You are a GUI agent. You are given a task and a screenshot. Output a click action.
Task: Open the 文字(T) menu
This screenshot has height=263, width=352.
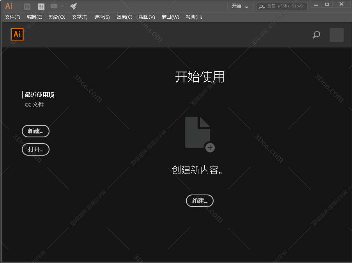coord(80,17)
